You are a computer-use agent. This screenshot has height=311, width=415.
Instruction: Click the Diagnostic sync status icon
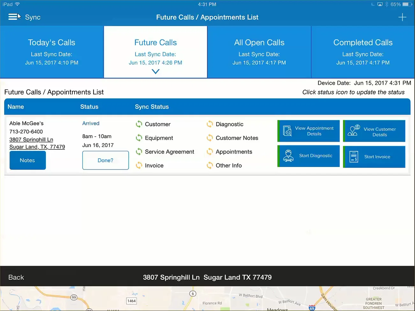pos(210,124)
